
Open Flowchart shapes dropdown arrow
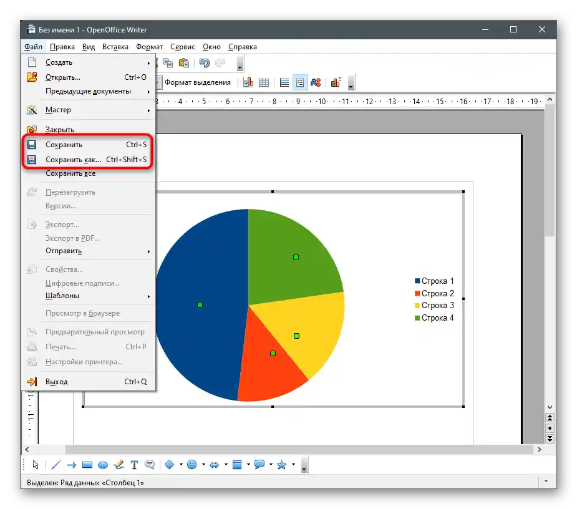click(x=248, y=465)
